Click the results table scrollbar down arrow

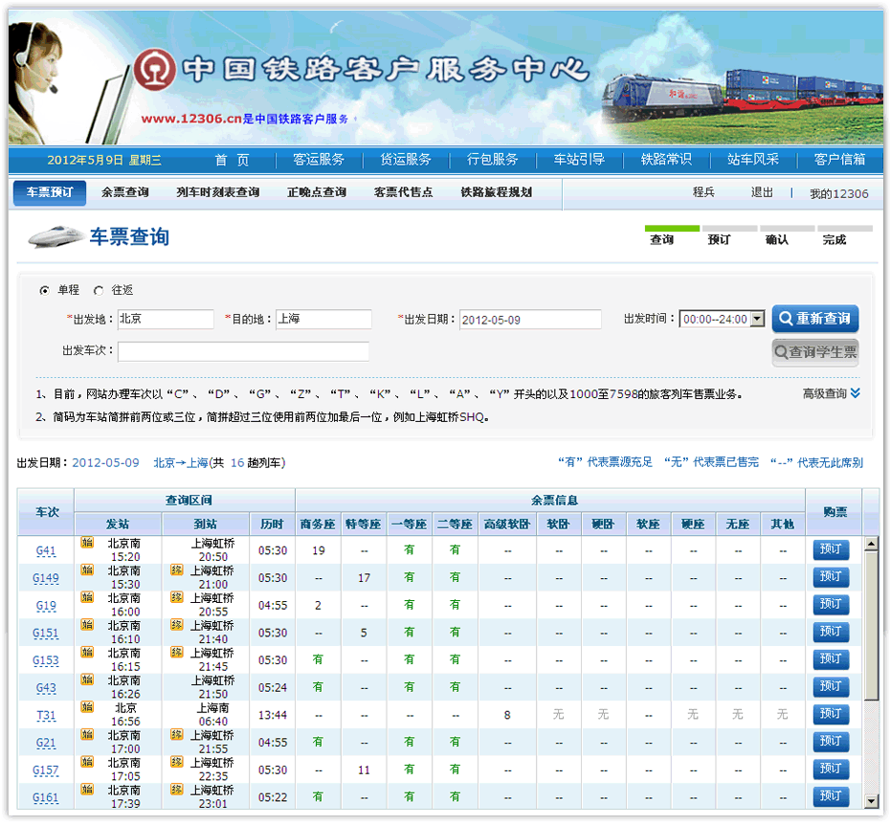tap(871, 801)
